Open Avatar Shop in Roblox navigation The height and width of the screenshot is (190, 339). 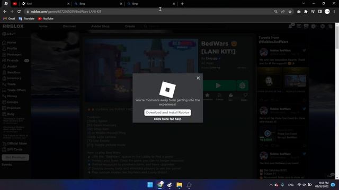pyautogui.click(x=100, y=26)
